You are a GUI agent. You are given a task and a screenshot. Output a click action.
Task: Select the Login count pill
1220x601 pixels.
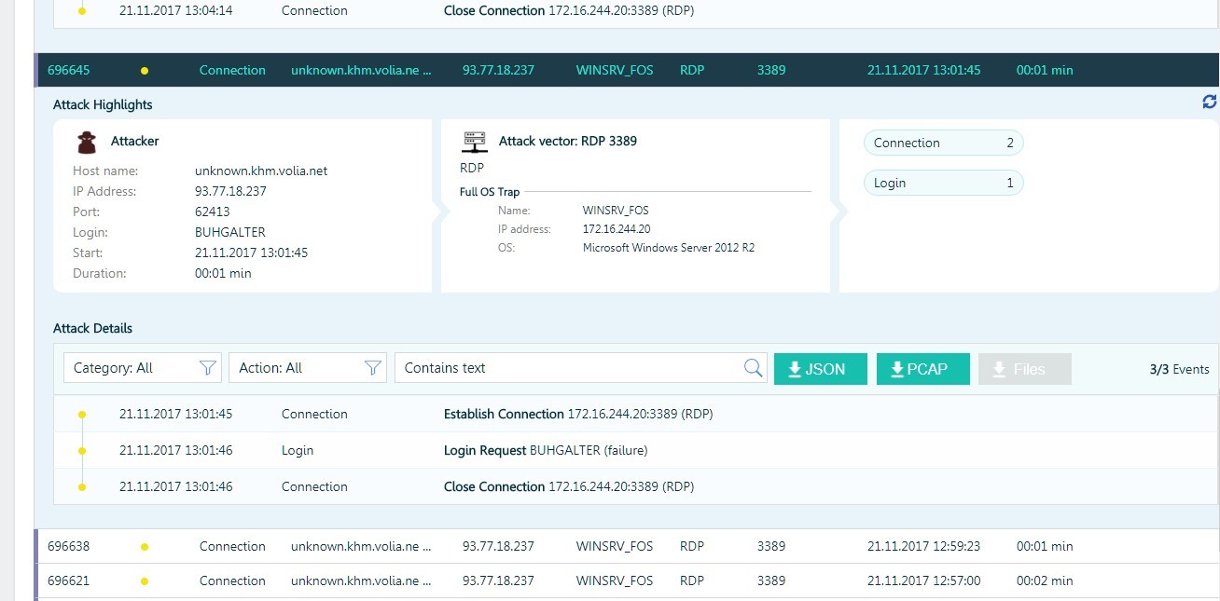pyautogui.click(x=943, y=184)
